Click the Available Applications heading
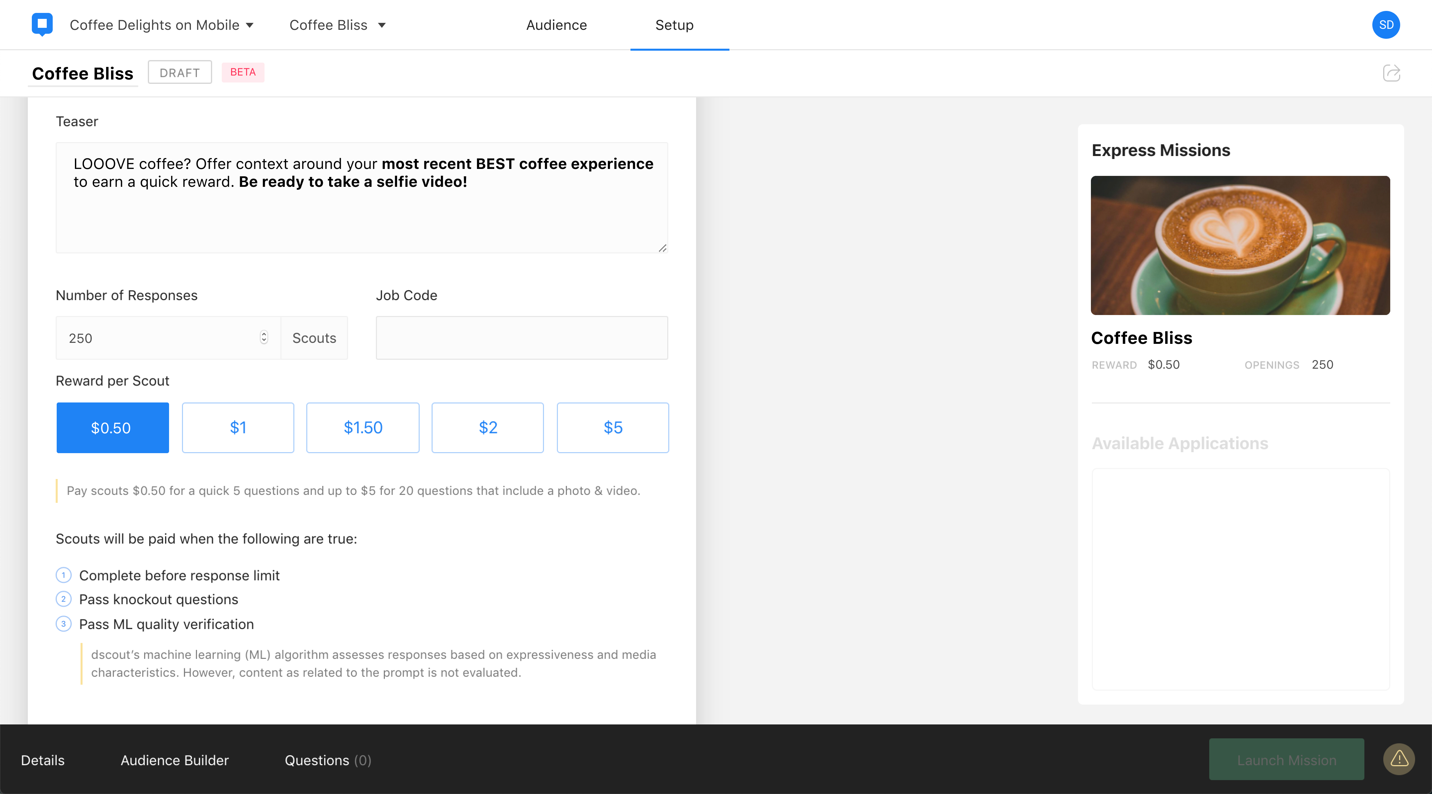The height and width of the screenshot is (794, 1432). 1180,444
